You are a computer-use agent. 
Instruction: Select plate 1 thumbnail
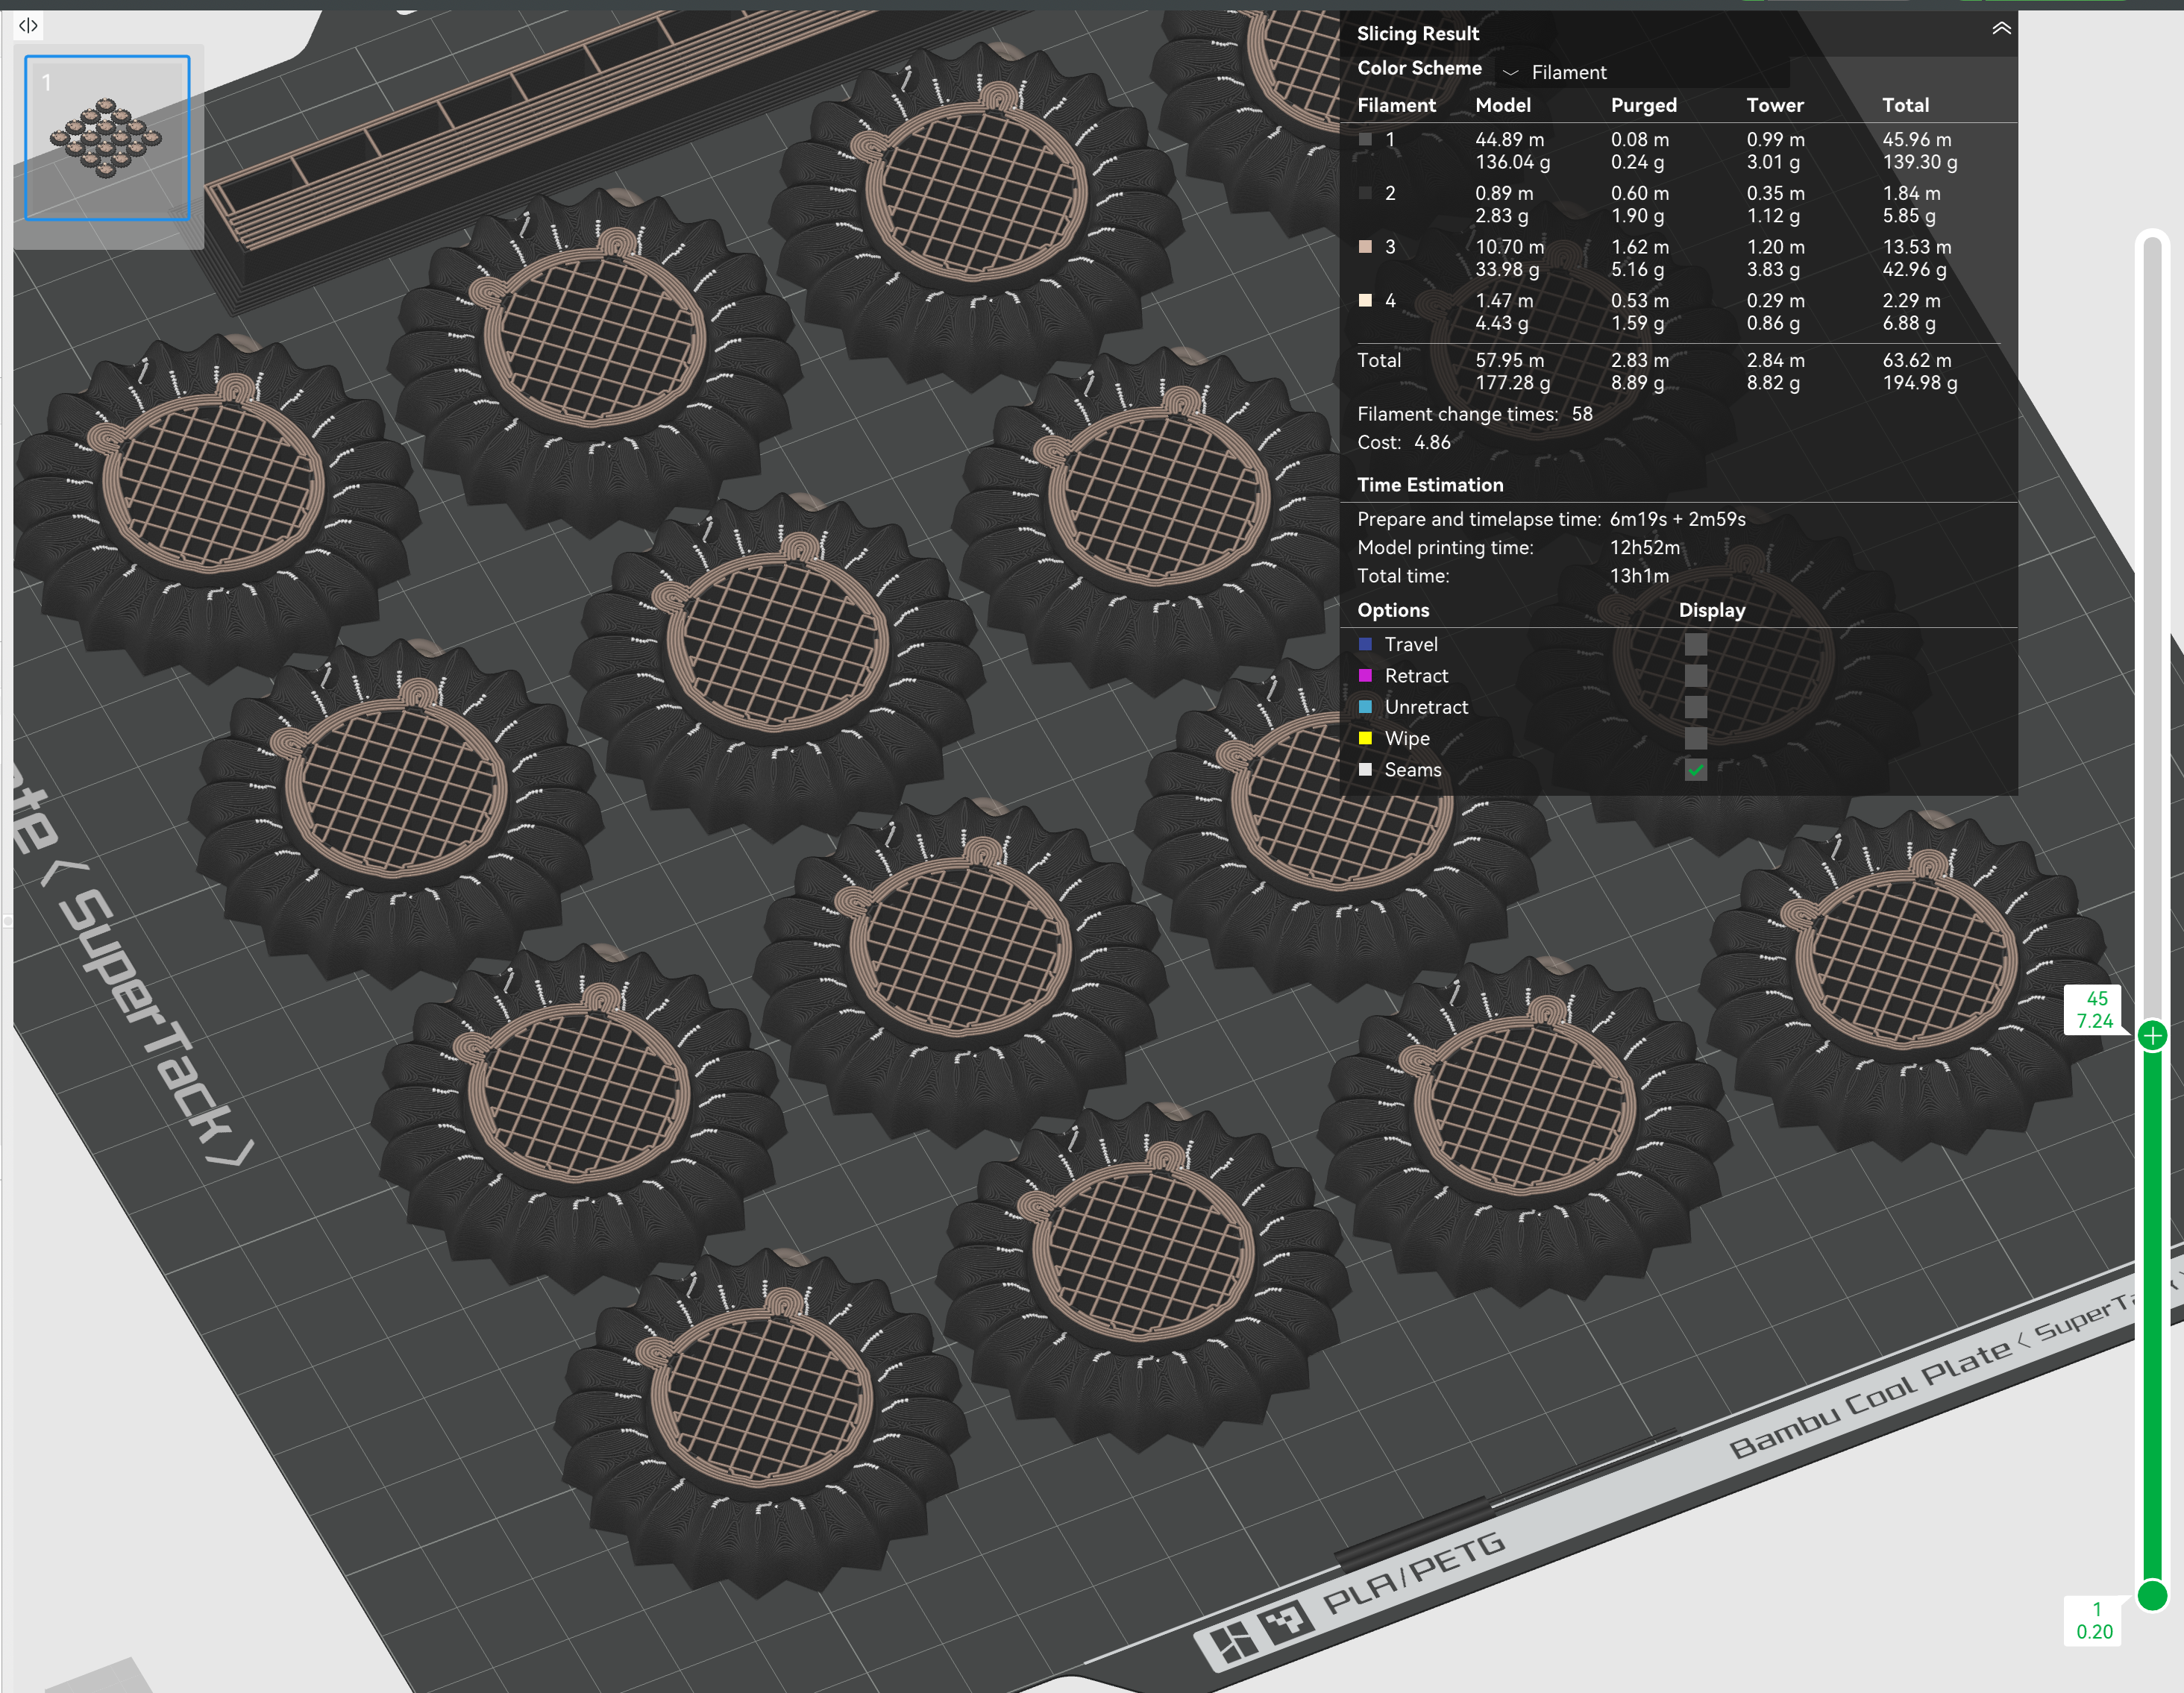click(x=107, y=137)
